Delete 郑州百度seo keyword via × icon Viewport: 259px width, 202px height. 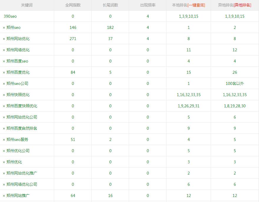(x=4, y=61)
